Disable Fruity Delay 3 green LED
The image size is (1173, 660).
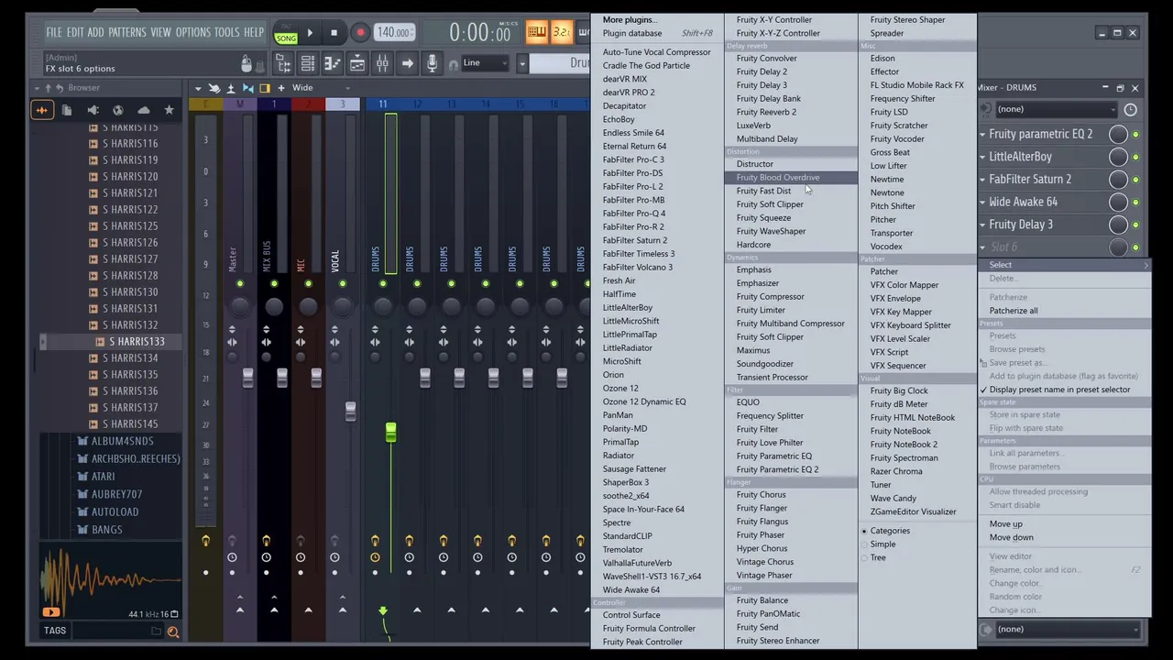click(x=1135, y=225)
